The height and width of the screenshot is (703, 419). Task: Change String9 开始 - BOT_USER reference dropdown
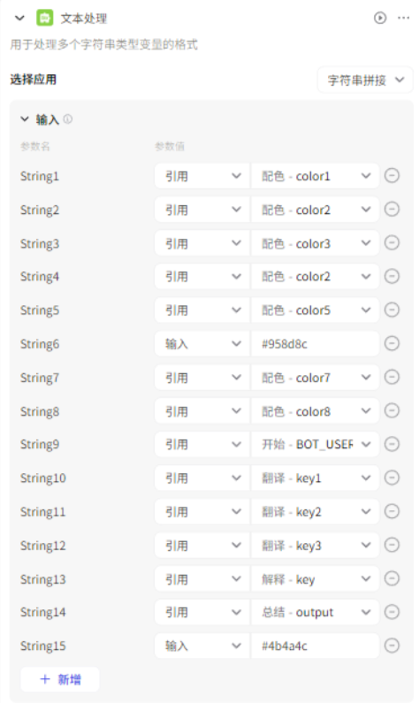315,444
